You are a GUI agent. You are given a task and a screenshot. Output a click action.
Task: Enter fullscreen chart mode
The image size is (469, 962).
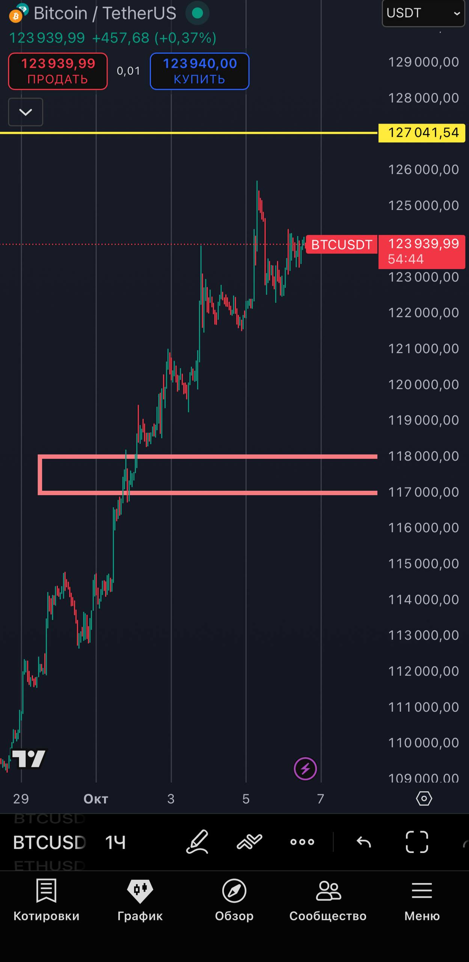click(x=417, y=842)
